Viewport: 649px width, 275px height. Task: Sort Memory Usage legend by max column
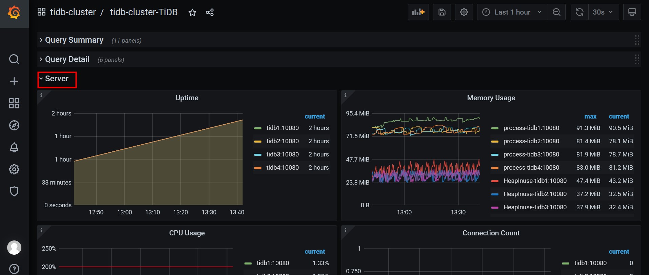click(590, 117)
